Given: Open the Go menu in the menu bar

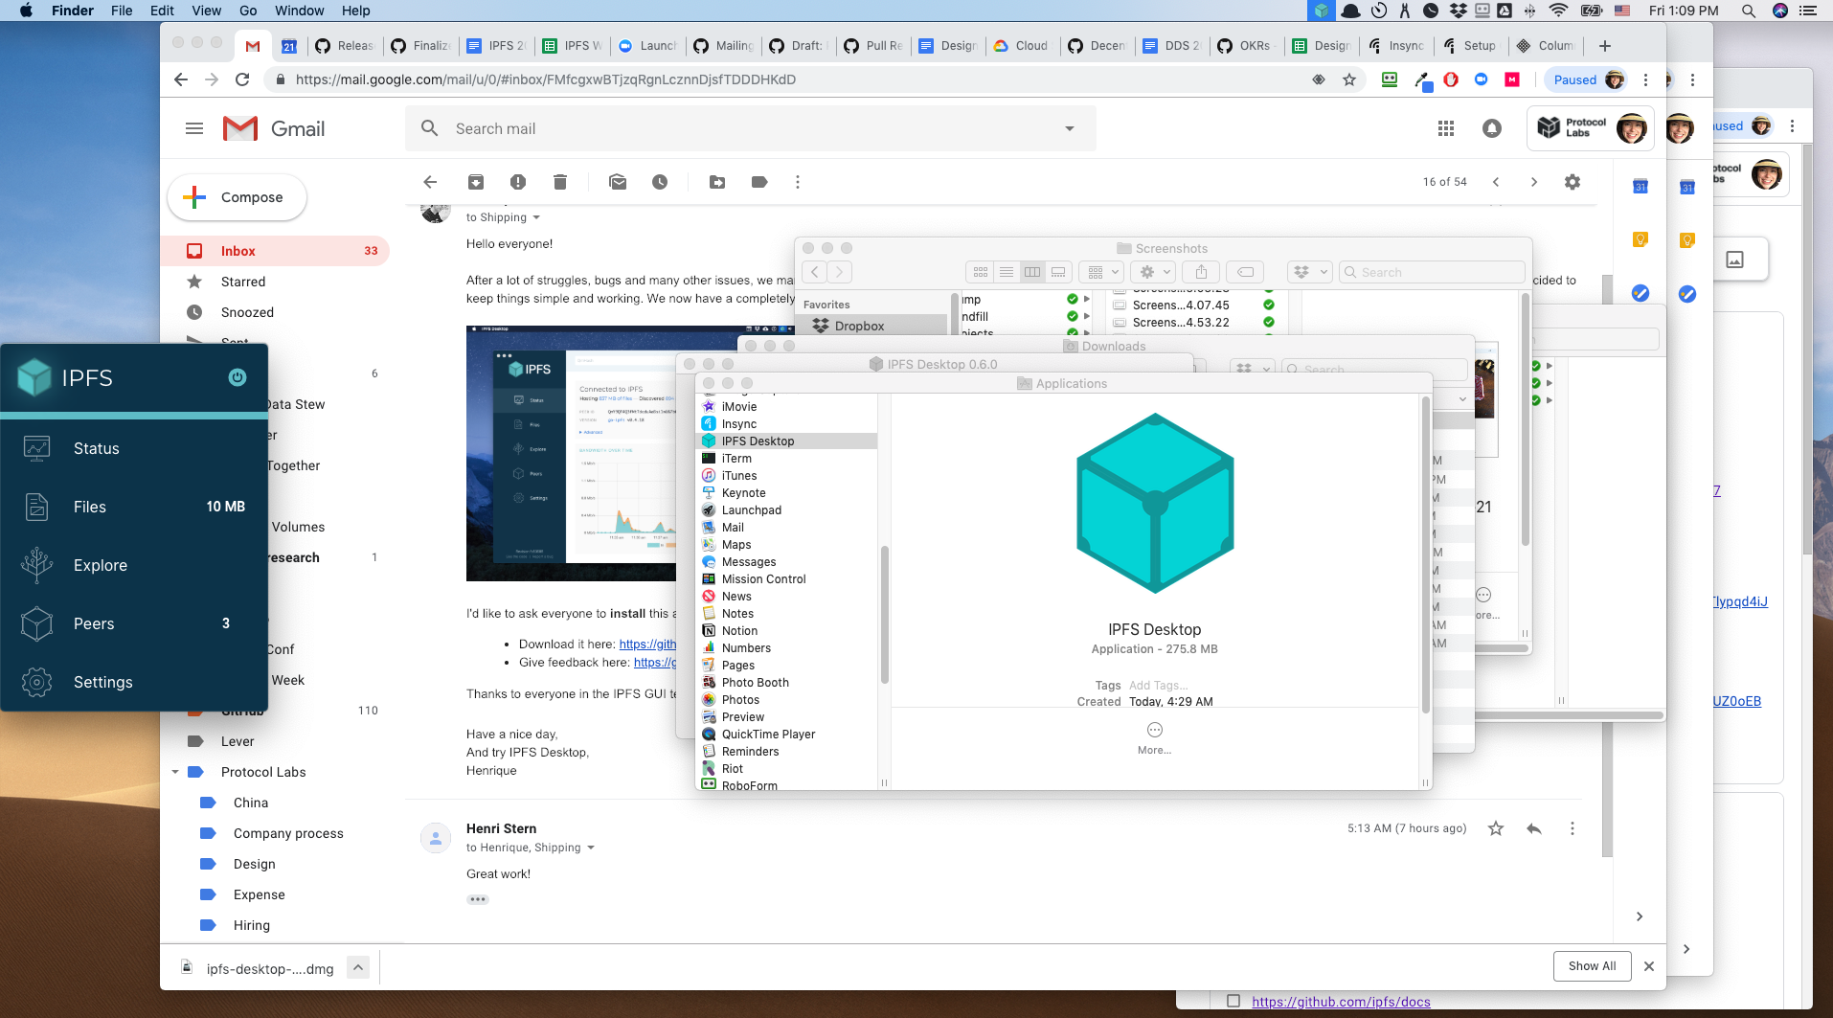Looking at the screenshot, I should coord(248,11).
